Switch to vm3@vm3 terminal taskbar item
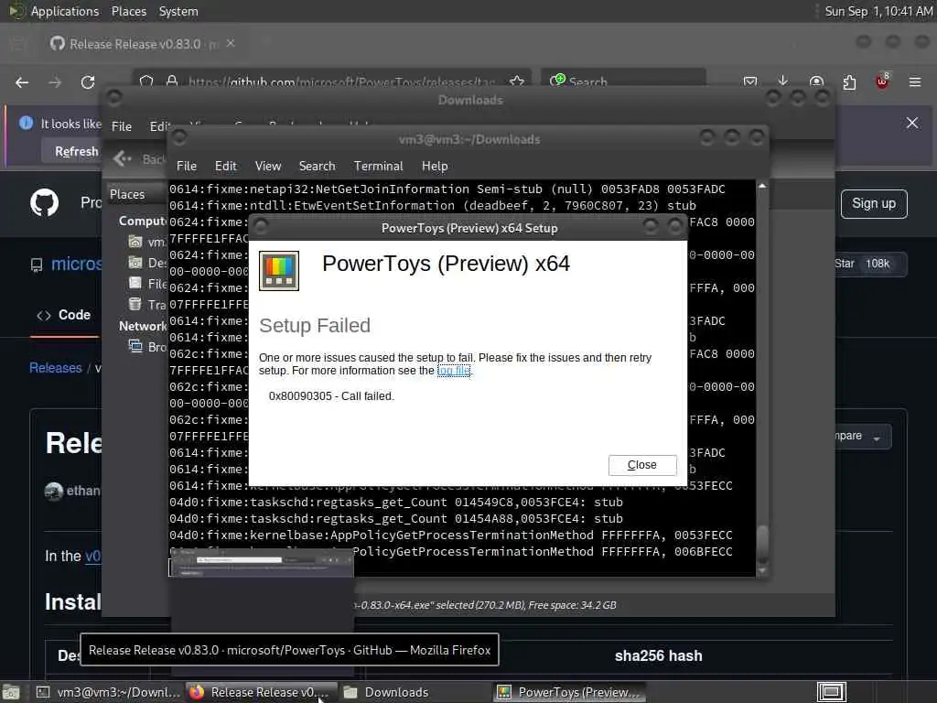Image resolution: width=937 pixels, height=703 pixels. 108,692
